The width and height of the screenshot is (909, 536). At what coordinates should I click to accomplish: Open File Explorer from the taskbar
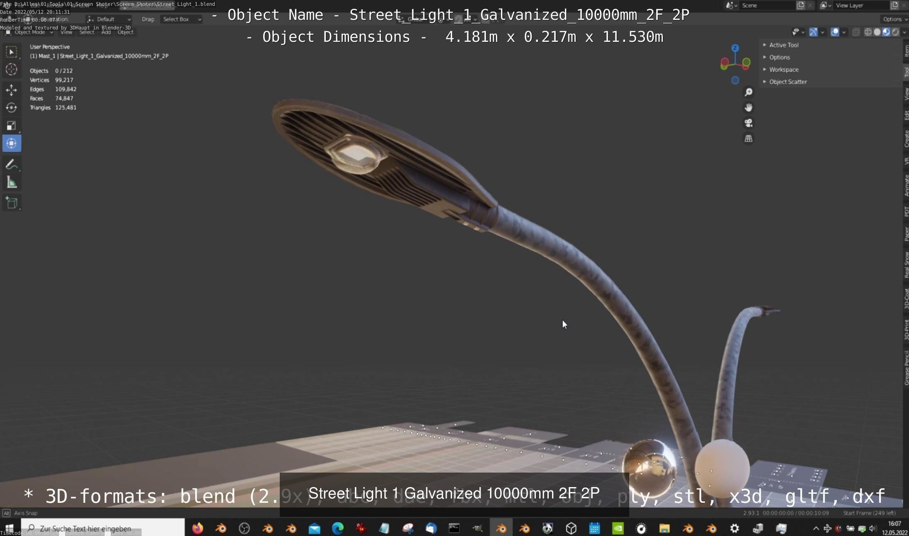[665, 528]
